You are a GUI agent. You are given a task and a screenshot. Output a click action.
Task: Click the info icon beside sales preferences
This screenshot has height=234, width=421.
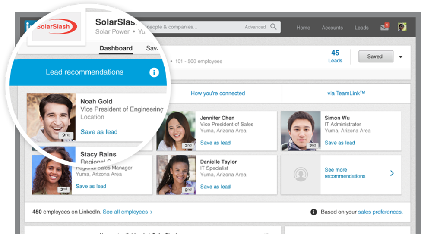[x=313, y=212]
